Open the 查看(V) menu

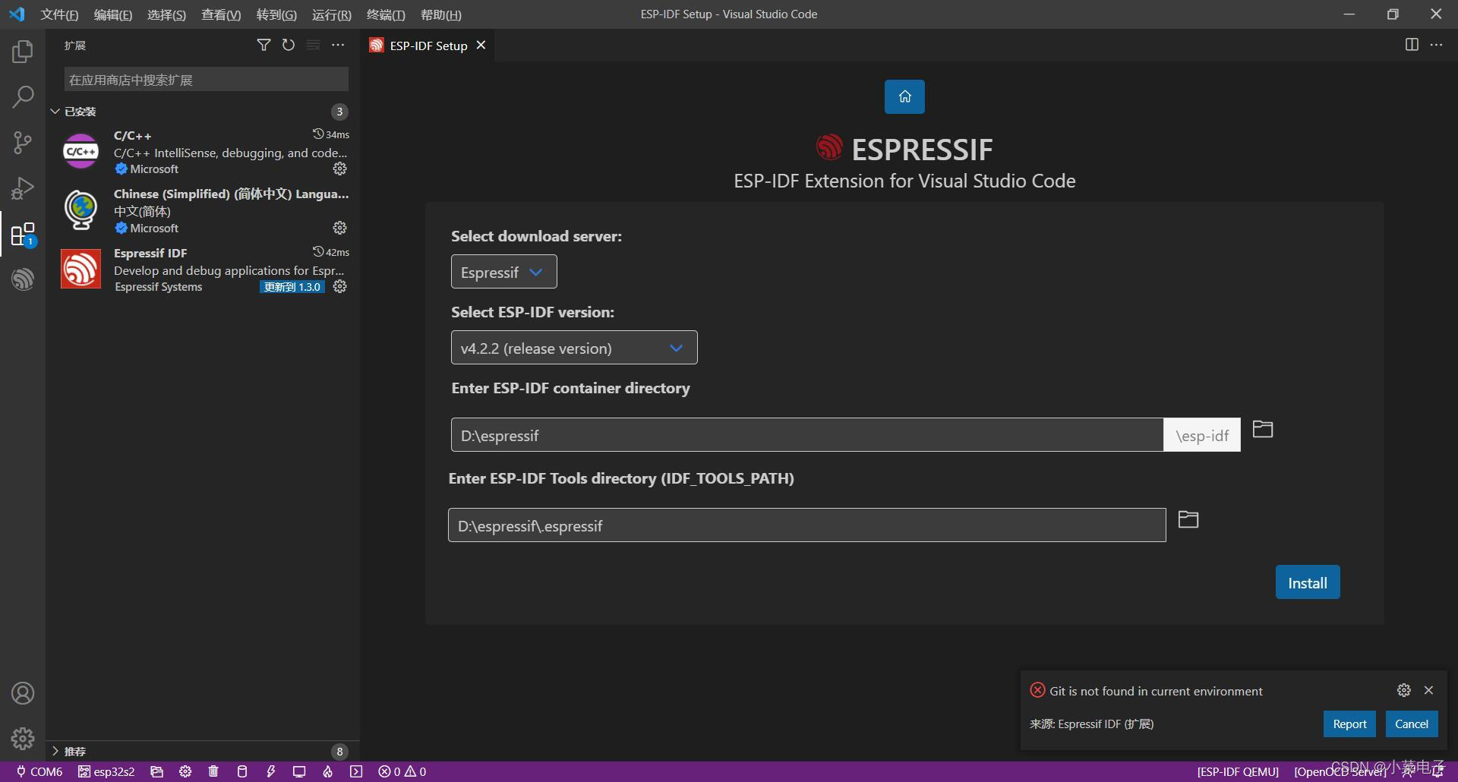coord(221,14)
